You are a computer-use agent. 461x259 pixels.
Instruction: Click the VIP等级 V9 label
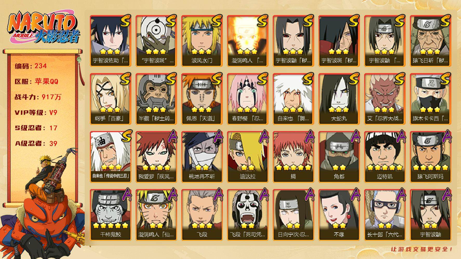[x=36, y=112]
